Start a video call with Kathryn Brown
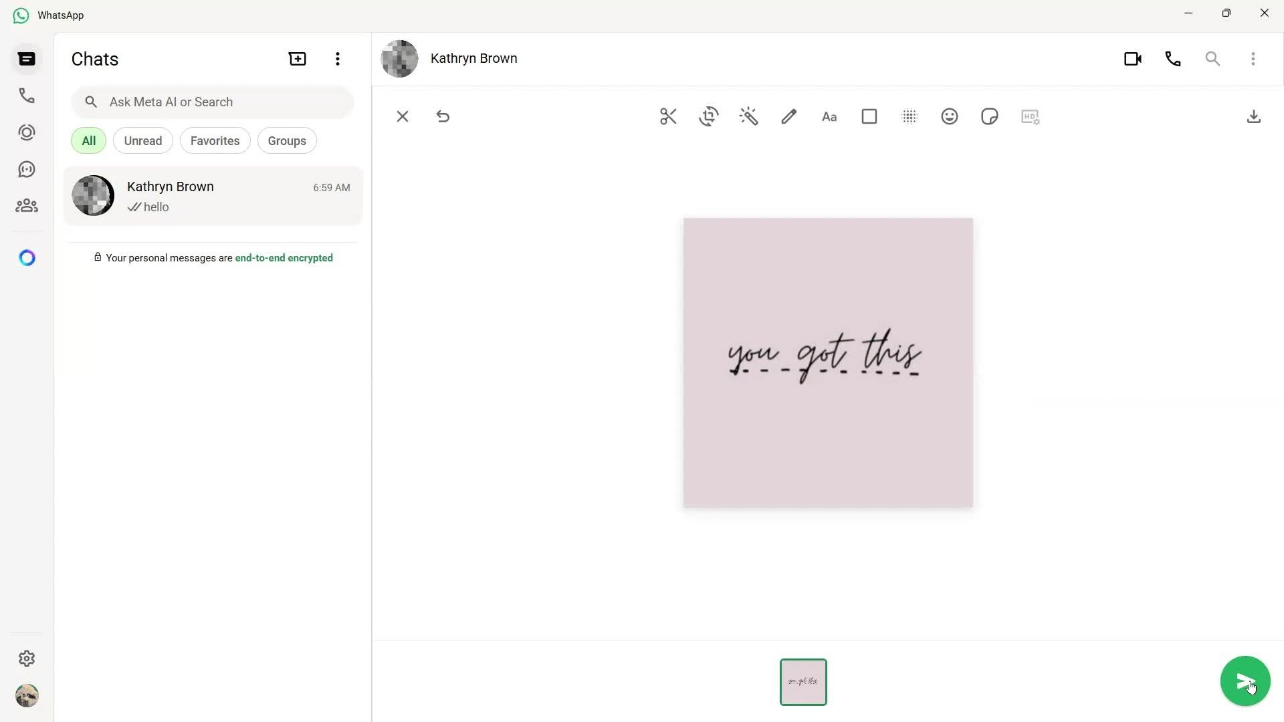Image resolution: width=1284 pixels, height=722 pixels. 1133,58
